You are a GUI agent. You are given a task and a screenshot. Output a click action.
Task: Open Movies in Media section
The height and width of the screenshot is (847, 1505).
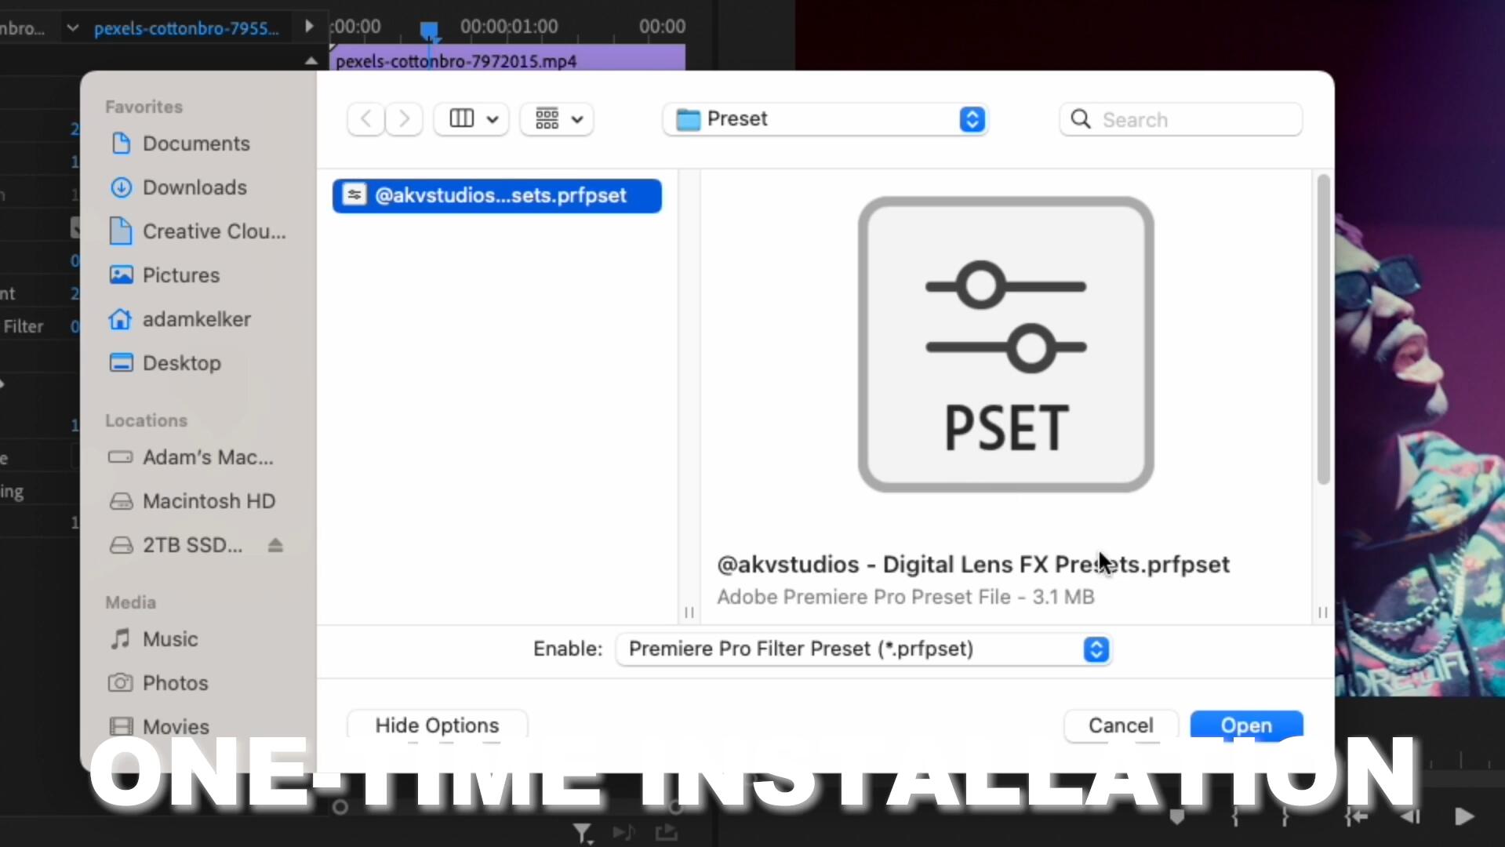[x=159, y=726]
